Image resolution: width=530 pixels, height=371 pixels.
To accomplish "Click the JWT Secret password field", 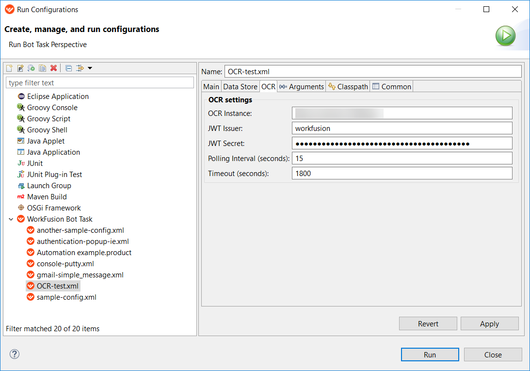I will tap(402, 143).
